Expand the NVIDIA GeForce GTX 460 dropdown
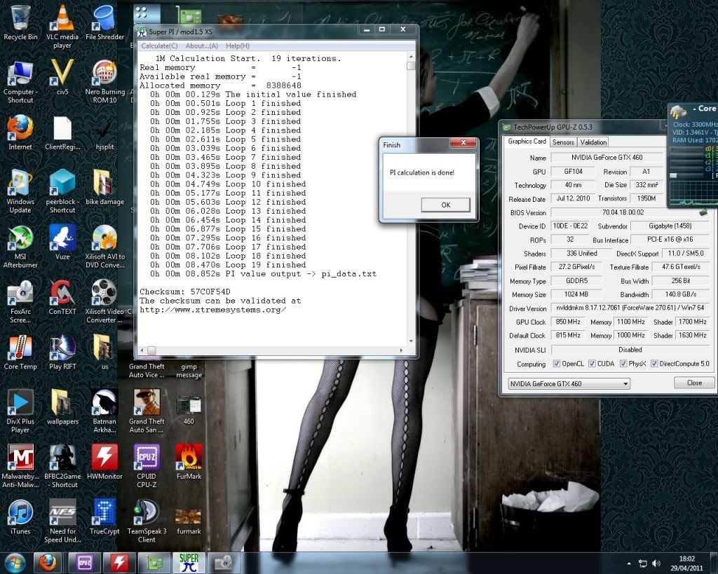The height and width of the screenshot is (574, 718). [625, 383]
